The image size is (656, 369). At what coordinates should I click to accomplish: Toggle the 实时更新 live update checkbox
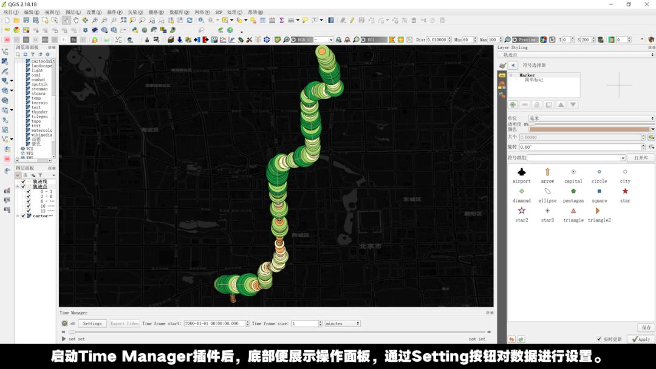599,339
